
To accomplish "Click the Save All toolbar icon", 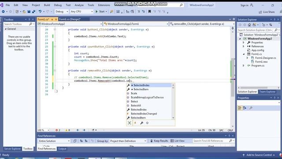I will (33, 11).
